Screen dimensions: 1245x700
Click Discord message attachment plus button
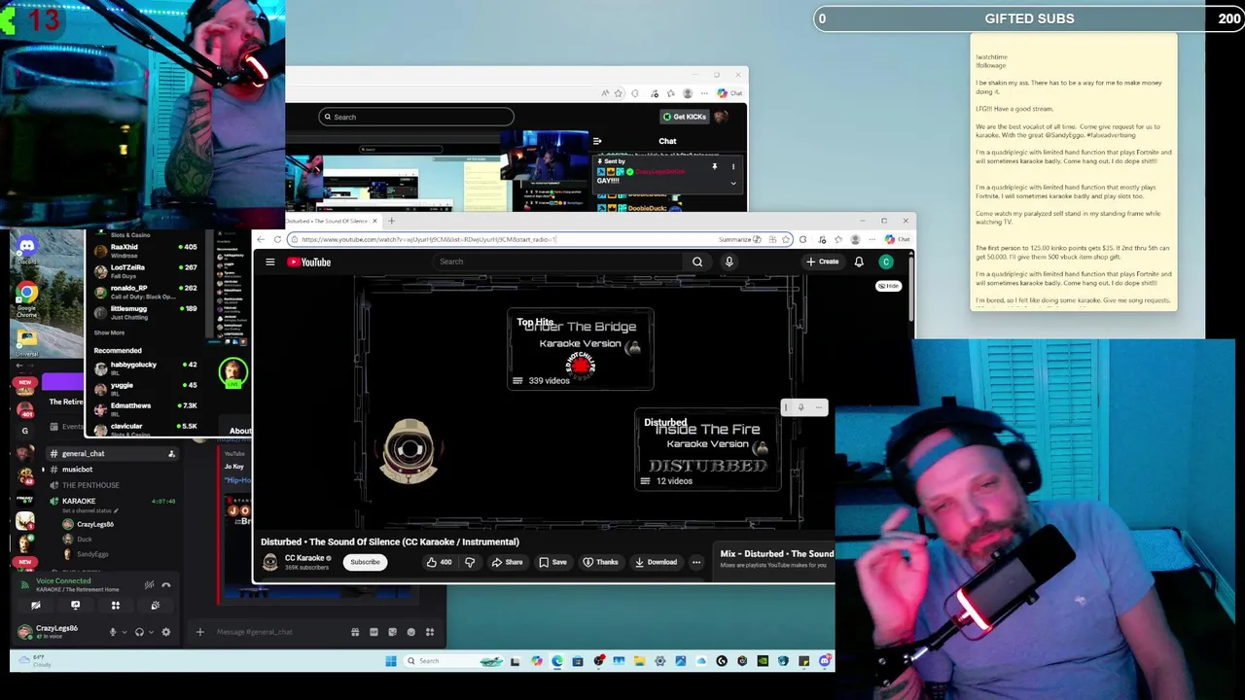[x=200, y=632]
